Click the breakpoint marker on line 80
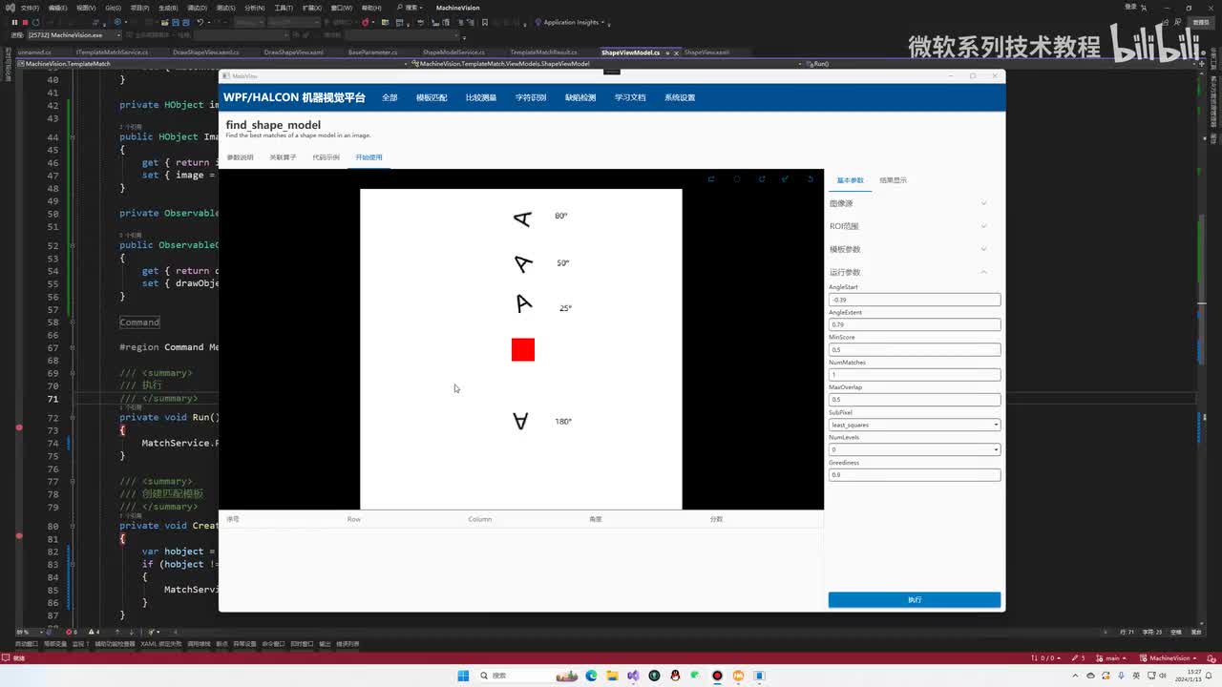This screenshot has width=1222, height=687. coord(18,535)
